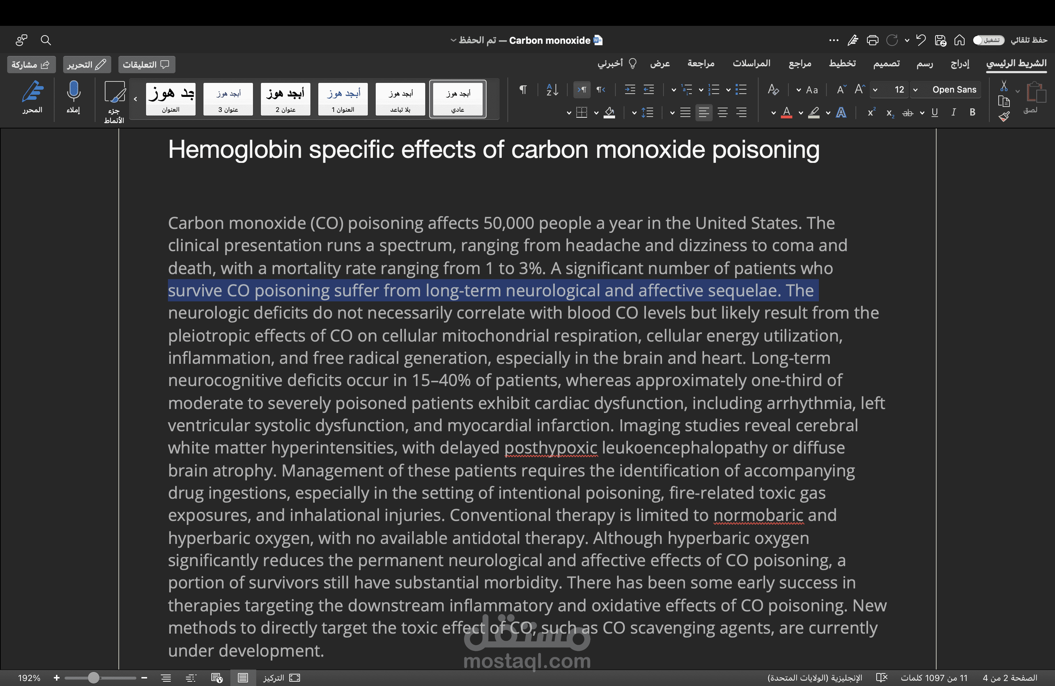Expand the styles gallery chevron

[136, 99]
